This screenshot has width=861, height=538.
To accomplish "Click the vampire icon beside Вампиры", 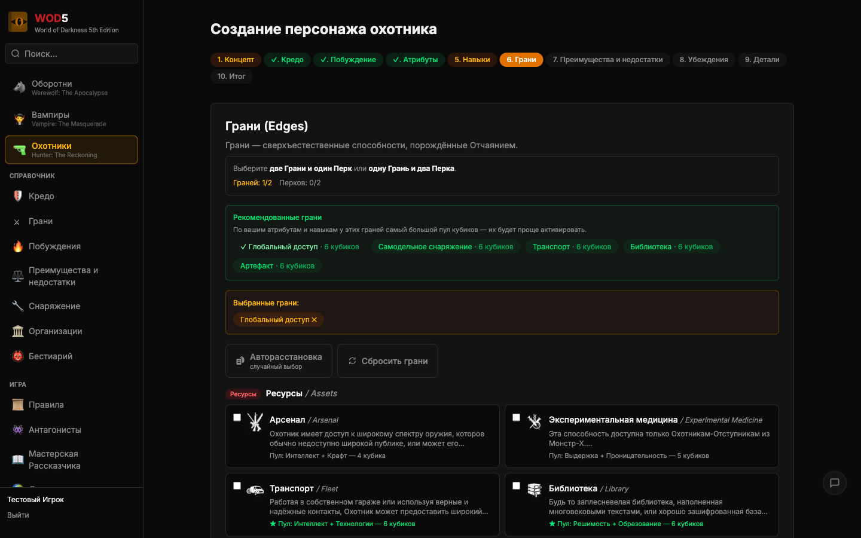I will click(x=20, y=118).
